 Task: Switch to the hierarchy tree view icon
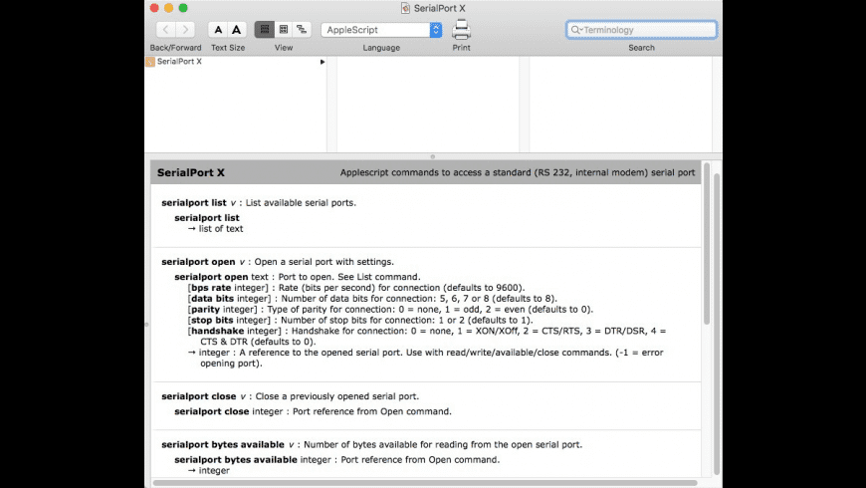pos(302,29)
